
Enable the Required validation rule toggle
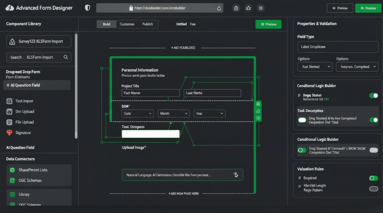click(x=374, y=178)
